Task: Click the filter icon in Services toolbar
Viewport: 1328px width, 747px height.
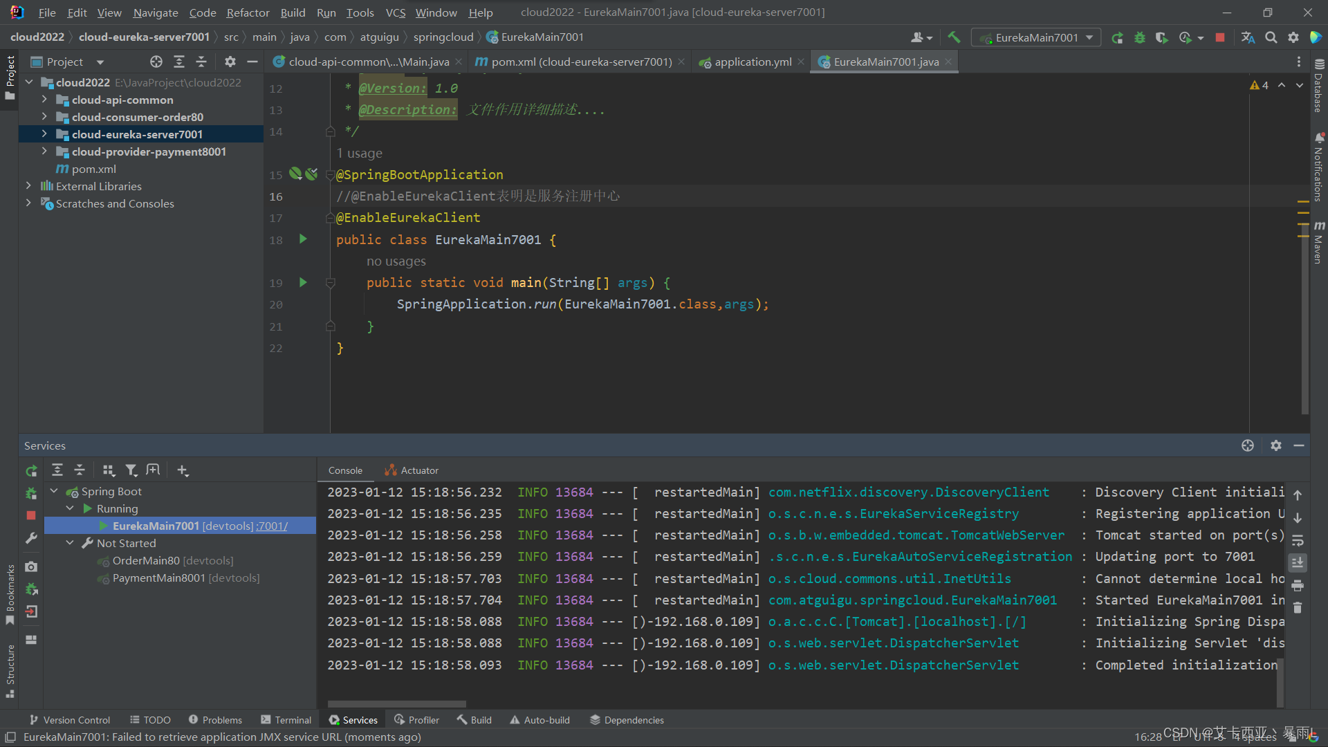Action: click(x=131, y=470)
